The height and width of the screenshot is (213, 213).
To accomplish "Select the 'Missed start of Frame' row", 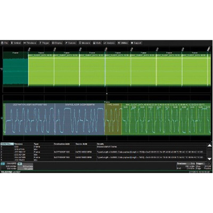I will (103, 147).
